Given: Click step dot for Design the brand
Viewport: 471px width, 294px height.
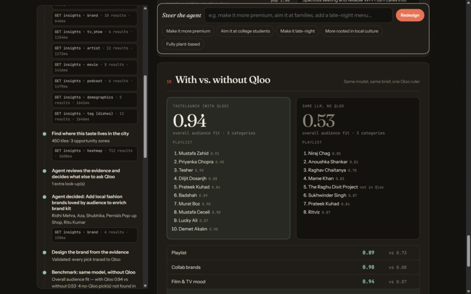Looking at the screenshot, I should (44, 253).
